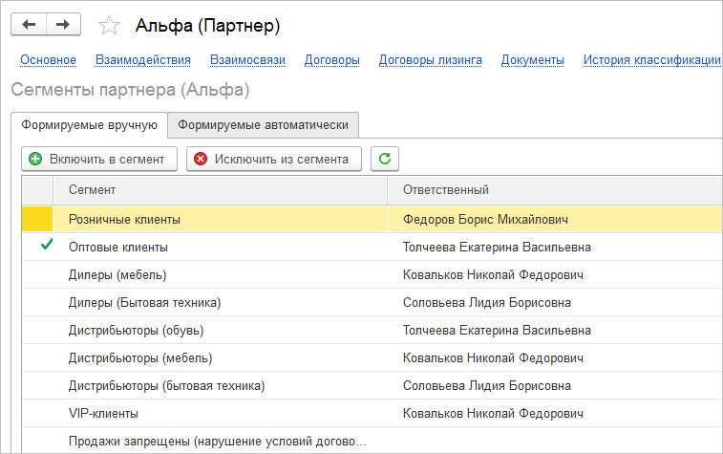Select the Розничные клиенты row
Viewport: 723px width, 454px height.
point(124,219)
